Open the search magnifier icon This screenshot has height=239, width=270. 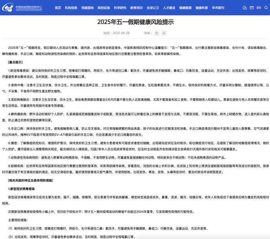266,8
